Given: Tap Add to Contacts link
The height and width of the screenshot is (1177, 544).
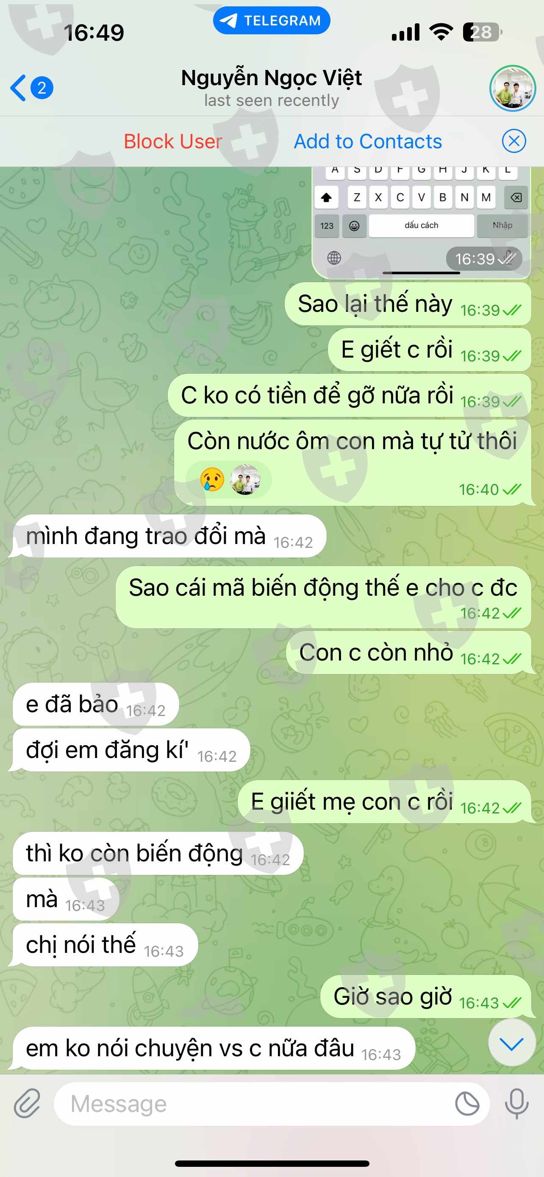Looking at the screenshot, I should (368, 141).
